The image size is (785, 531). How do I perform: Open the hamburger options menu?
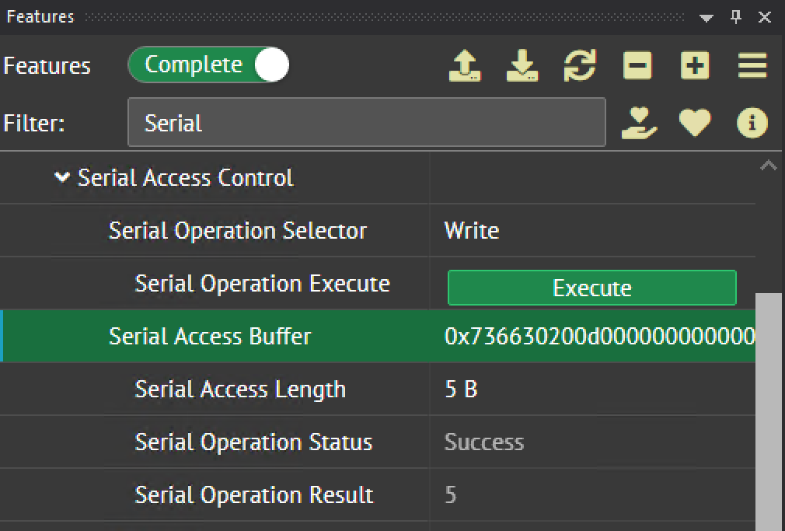752,66
